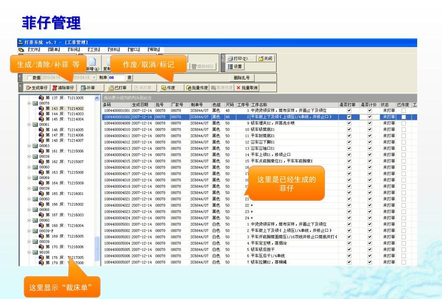
Task: Toggle 是否打菲 checkbox for barcode 1084400001001
Action: pos(349,111)
